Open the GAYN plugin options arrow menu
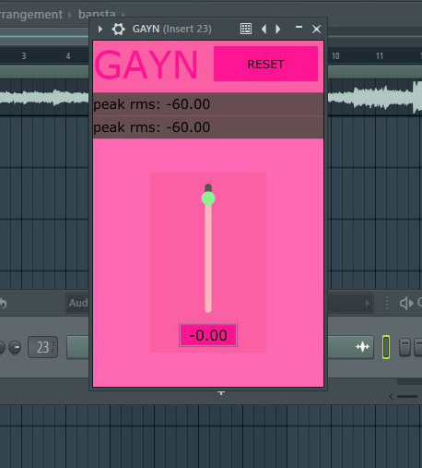The height and width of the screenshot is (468, 422). tap(100, 30)
